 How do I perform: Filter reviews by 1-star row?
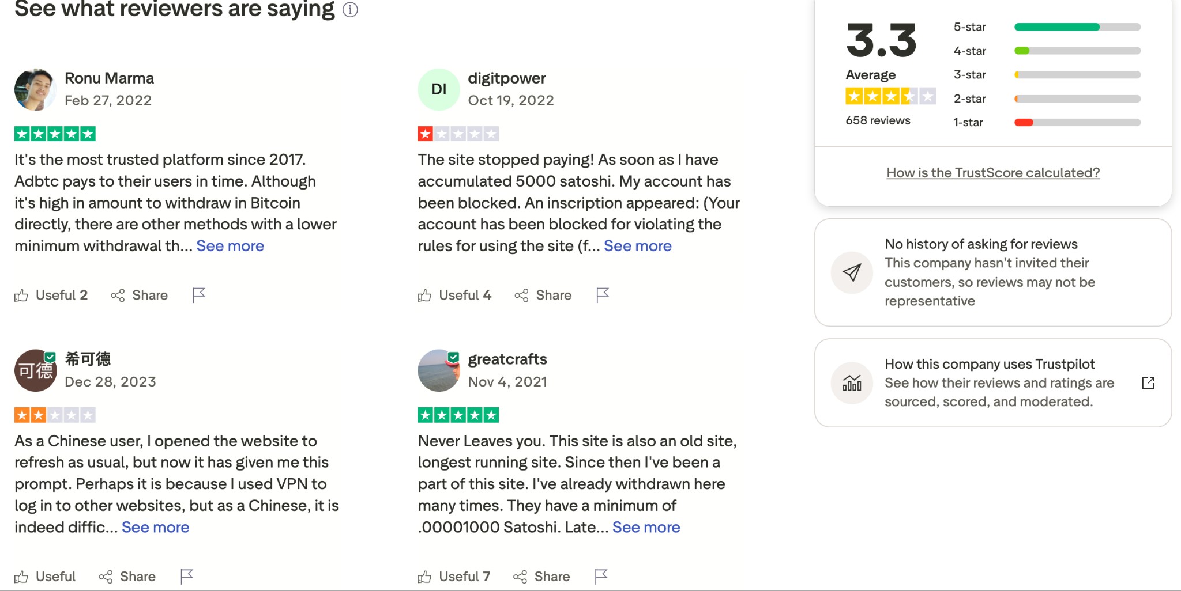coord(1047,122)
